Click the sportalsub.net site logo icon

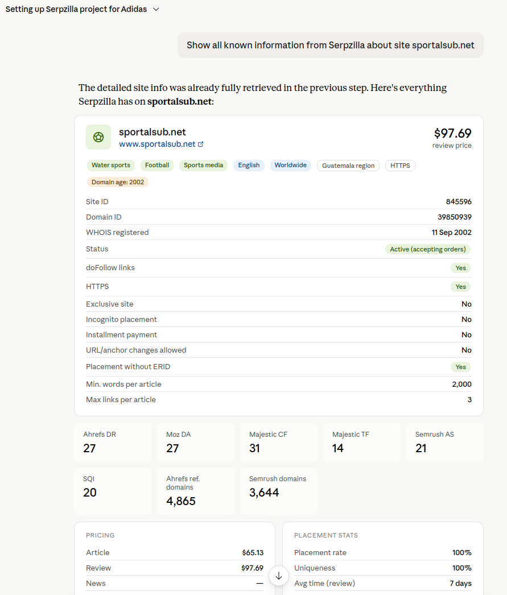point(98,137)
